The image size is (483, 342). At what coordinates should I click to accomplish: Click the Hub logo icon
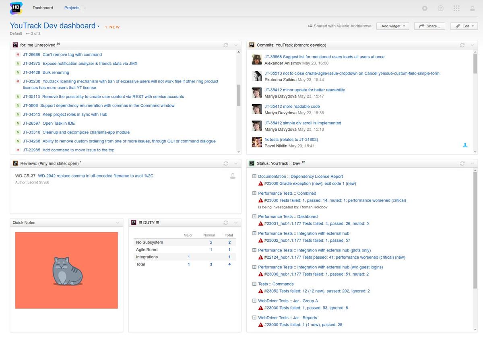pos(16,8)
